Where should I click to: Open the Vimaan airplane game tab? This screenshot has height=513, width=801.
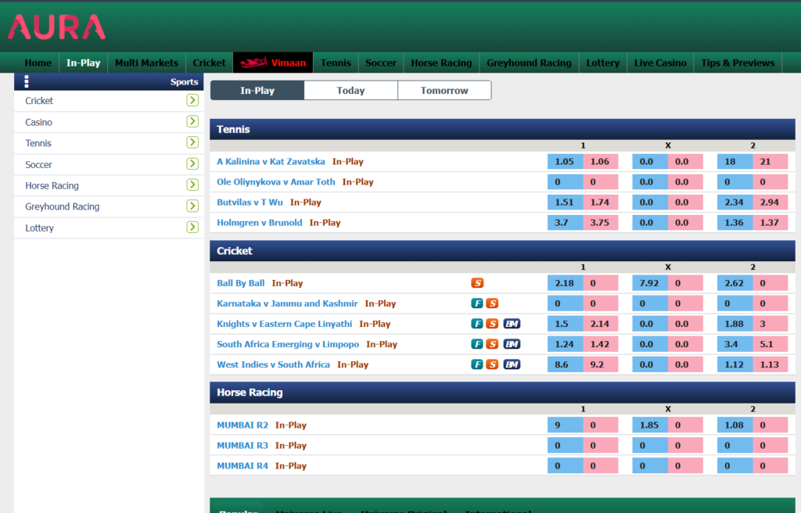(x=273, y=63)
